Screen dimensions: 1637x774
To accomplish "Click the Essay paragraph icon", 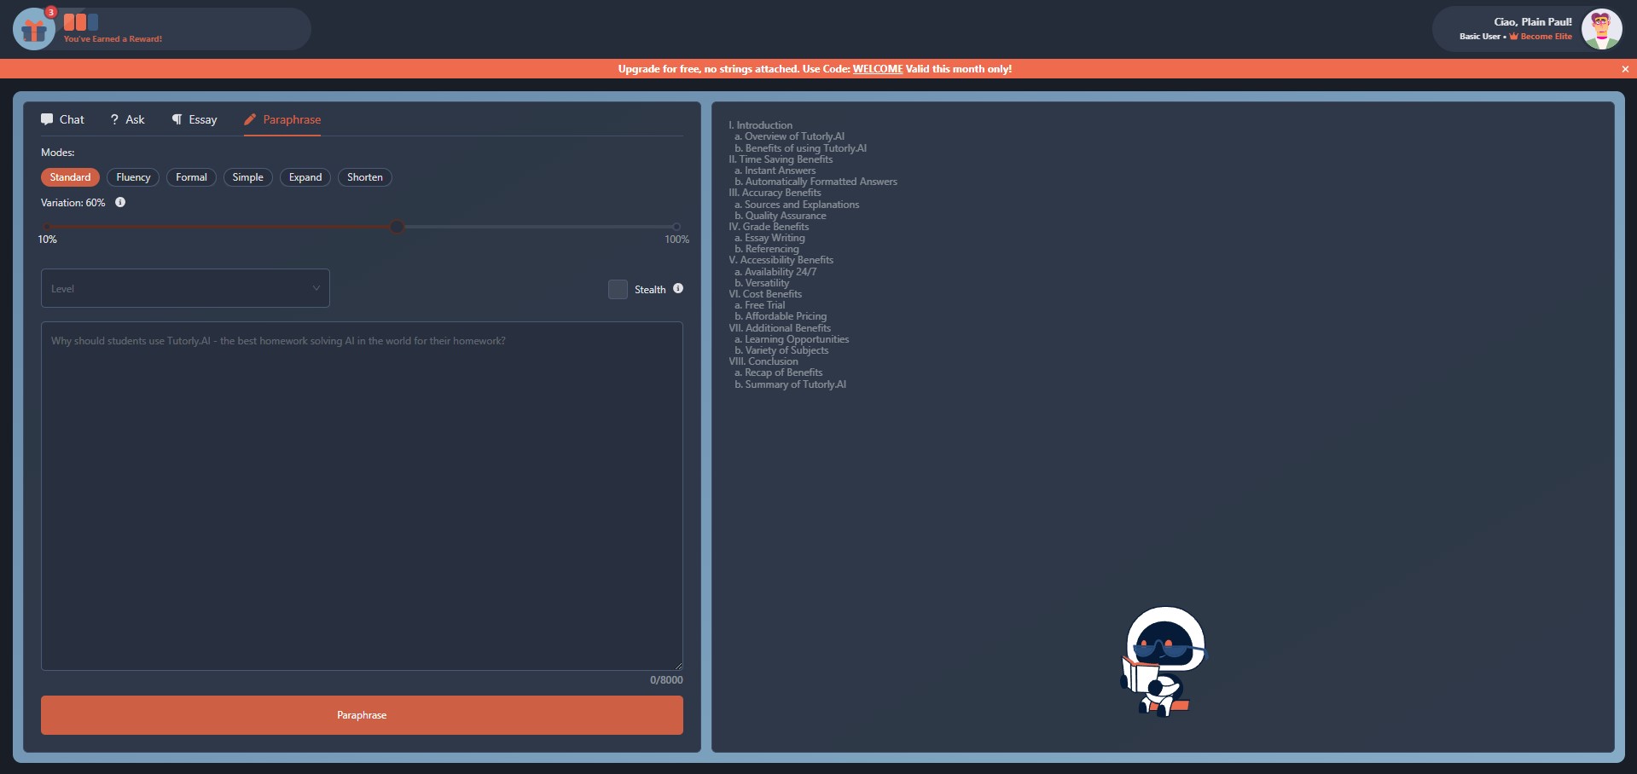I will click(177, 119).
